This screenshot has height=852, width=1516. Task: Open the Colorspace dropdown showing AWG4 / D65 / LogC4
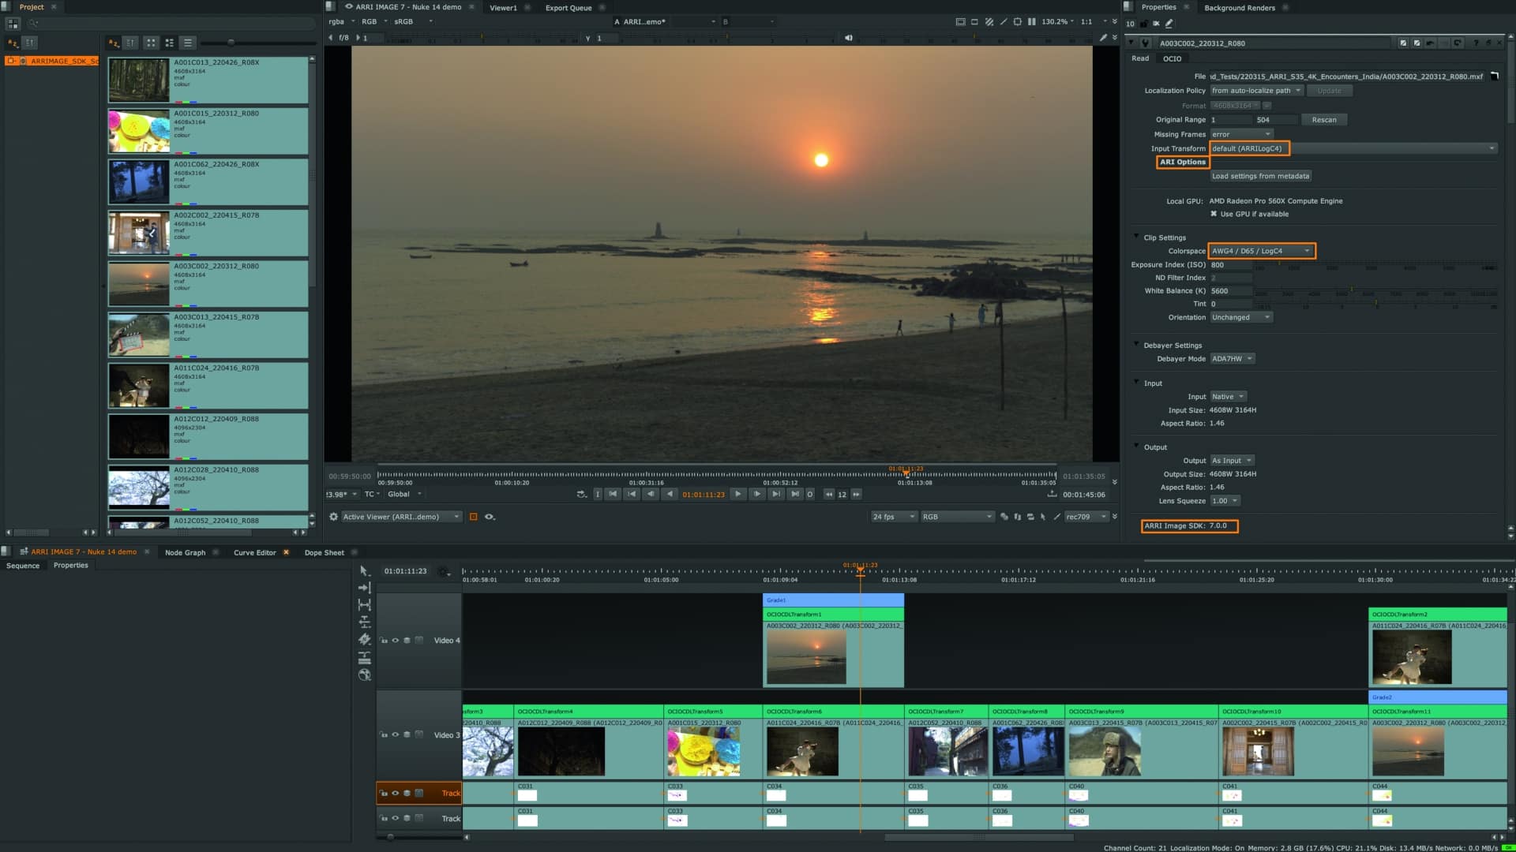[1260, 251]
